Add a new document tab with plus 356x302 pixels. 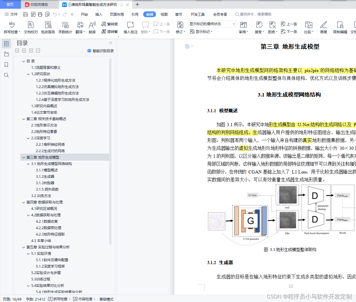[137, 4]
